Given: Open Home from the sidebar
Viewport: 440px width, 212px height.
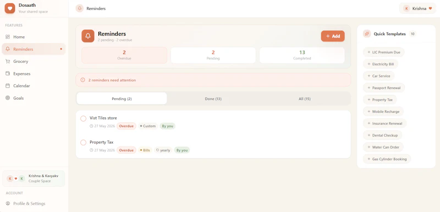Looking at the screenshot, I should [34, 37].
